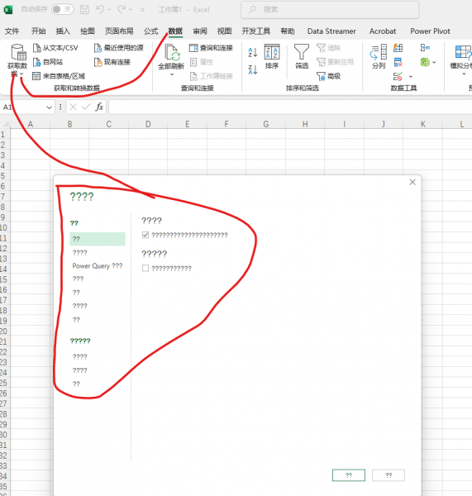472x496 pixels.
Task: Click the 全部刷新 refresh all icon
Action: [x=171, y=53]
